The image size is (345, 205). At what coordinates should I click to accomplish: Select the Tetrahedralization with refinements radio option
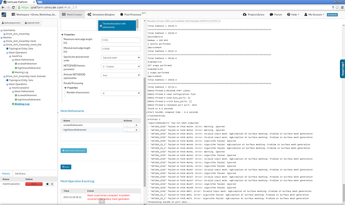[101, 25]
